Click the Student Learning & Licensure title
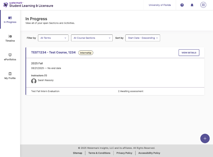 [31, 6]
